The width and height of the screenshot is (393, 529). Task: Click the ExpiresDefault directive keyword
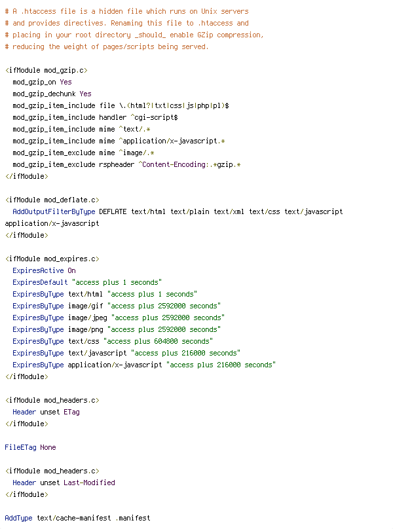(x=40, y=282)
